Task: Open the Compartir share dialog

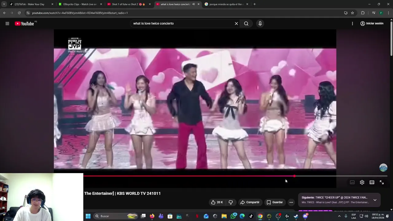Action: coord(250,202)
